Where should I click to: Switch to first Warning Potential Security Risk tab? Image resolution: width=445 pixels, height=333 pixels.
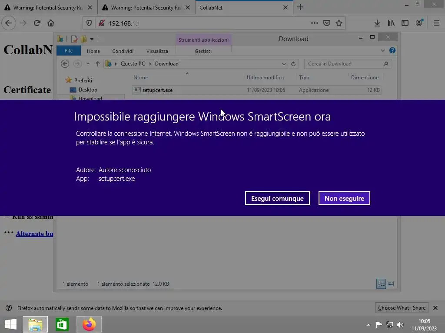click(49, 8)
